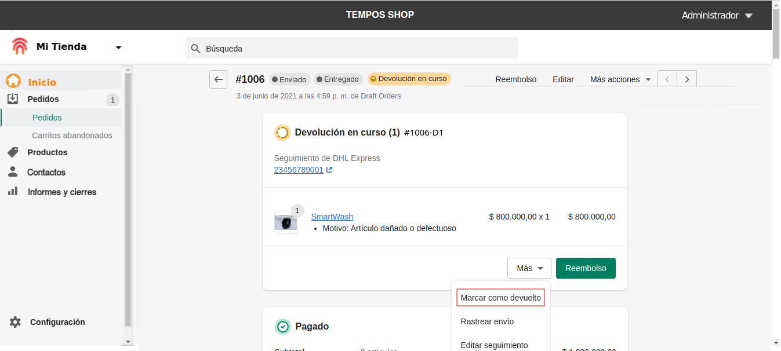Choose Editar seguimiento from the menu
The width and height of the screenshot is (781, 351).
point(494,345)
